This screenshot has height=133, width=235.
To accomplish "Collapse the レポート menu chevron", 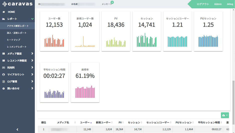I will point(32,19).
